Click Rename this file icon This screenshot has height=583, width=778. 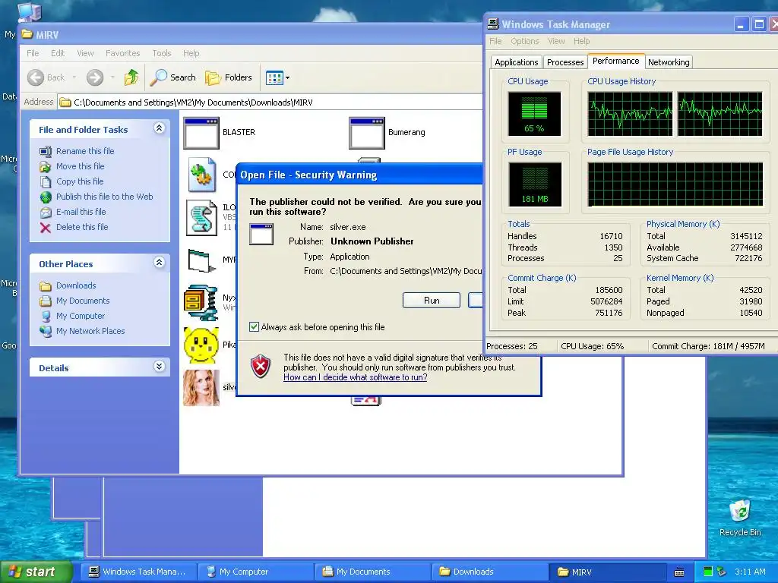46,151
